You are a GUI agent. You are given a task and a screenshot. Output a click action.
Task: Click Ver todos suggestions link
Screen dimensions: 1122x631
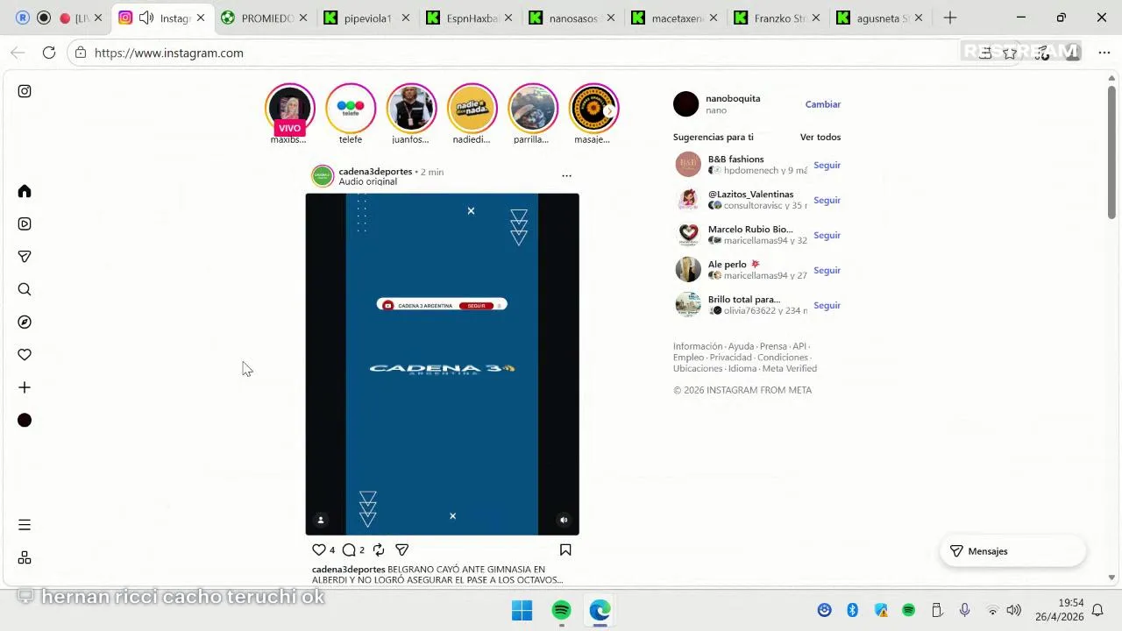[820, 138]
